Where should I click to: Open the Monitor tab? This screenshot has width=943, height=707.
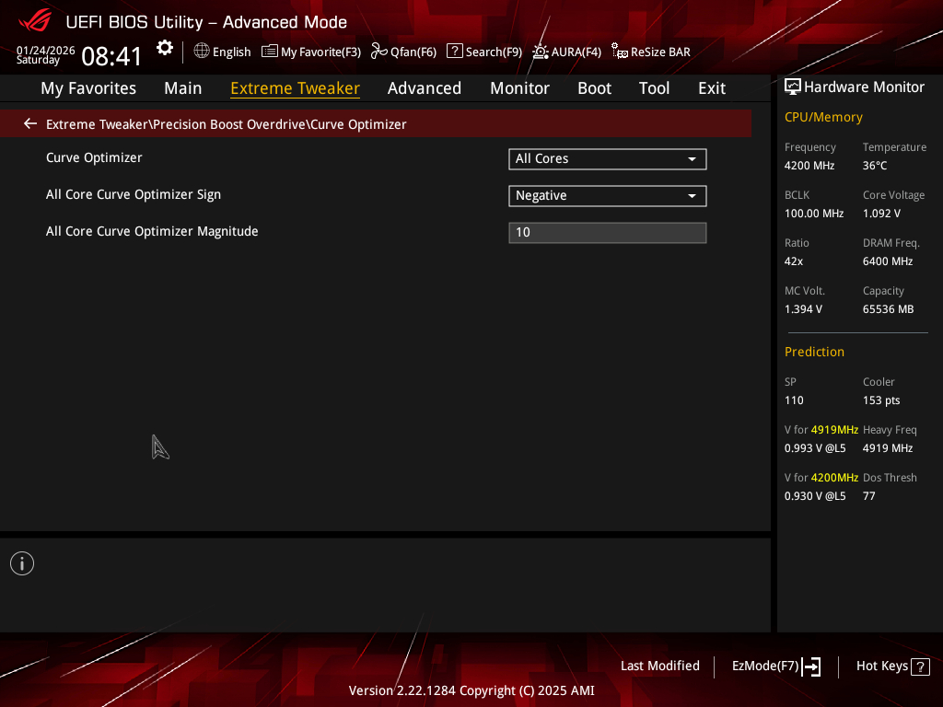pyautogui.click(x=519, y=88)
